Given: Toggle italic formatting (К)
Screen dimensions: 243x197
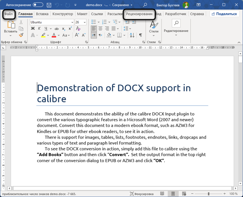Looking at the screenshot, I should (x=39, y=28).
